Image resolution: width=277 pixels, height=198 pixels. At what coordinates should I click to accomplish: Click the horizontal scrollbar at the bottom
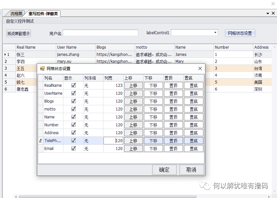(107, 196)
